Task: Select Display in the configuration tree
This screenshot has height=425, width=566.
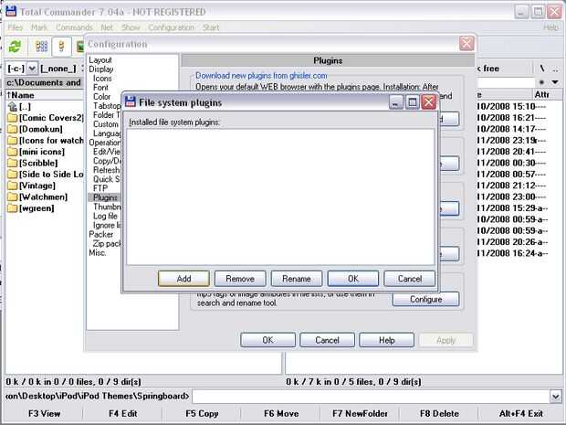Action: [x=101, y=69]
